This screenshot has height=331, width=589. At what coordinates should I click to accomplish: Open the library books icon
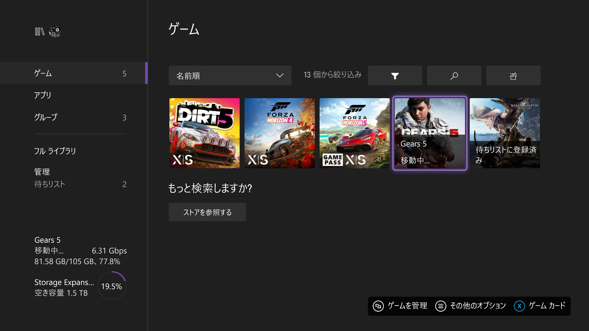tap(40, 31)
